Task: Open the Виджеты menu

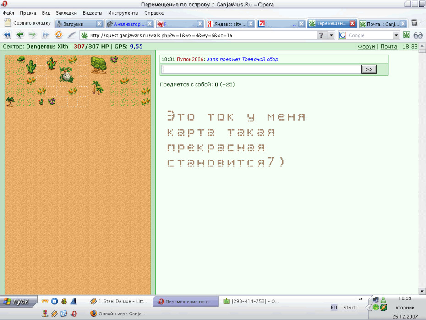Action: (93, 13)
